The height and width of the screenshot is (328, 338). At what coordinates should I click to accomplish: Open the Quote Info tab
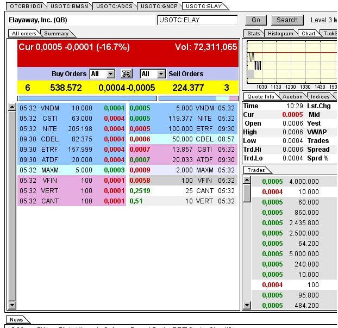point(261,96)
